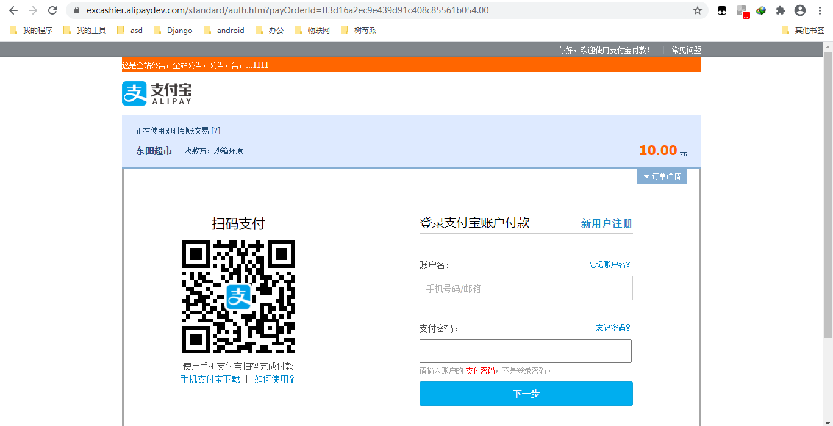Screen dimensions: 833x426
Task: Open the 办公 bookmark folder
Action: [270, 30]
